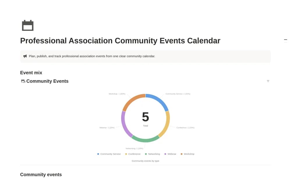The height and width of the screenshot is (181, 291).
Task: Toggle the Networking legend swatch
Action: click(x=146, y=154)
